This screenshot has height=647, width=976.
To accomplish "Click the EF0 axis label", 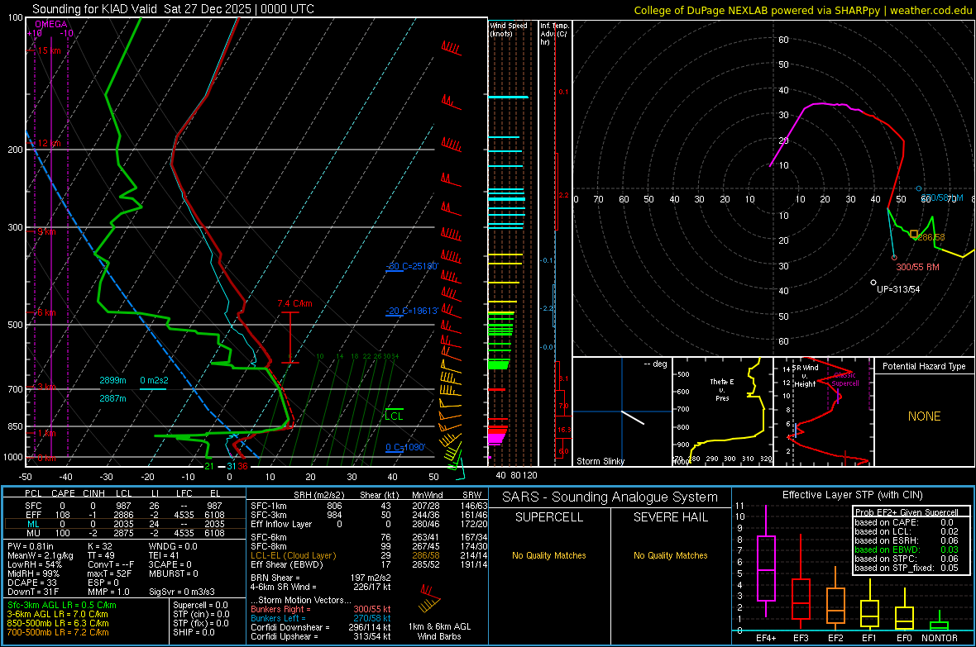I will tap(904, 638).
